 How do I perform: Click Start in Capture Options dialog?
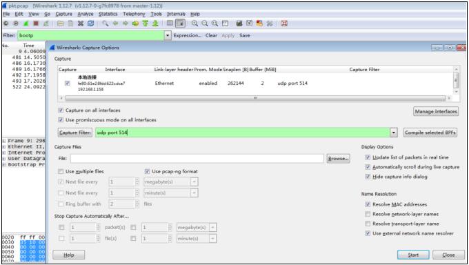413,255
